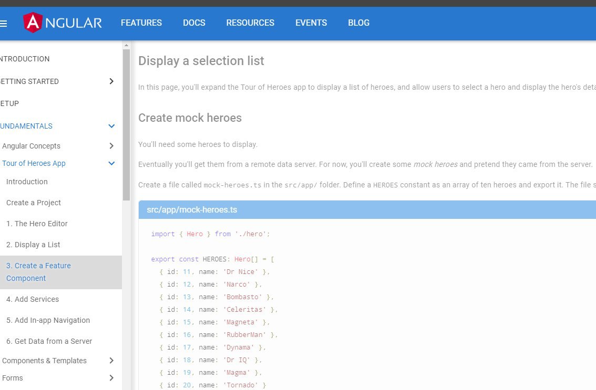This screenshot has width=596, height=390.
Task: Collapse the Fundamentals chevron
Action: click(x=111, y=126)
